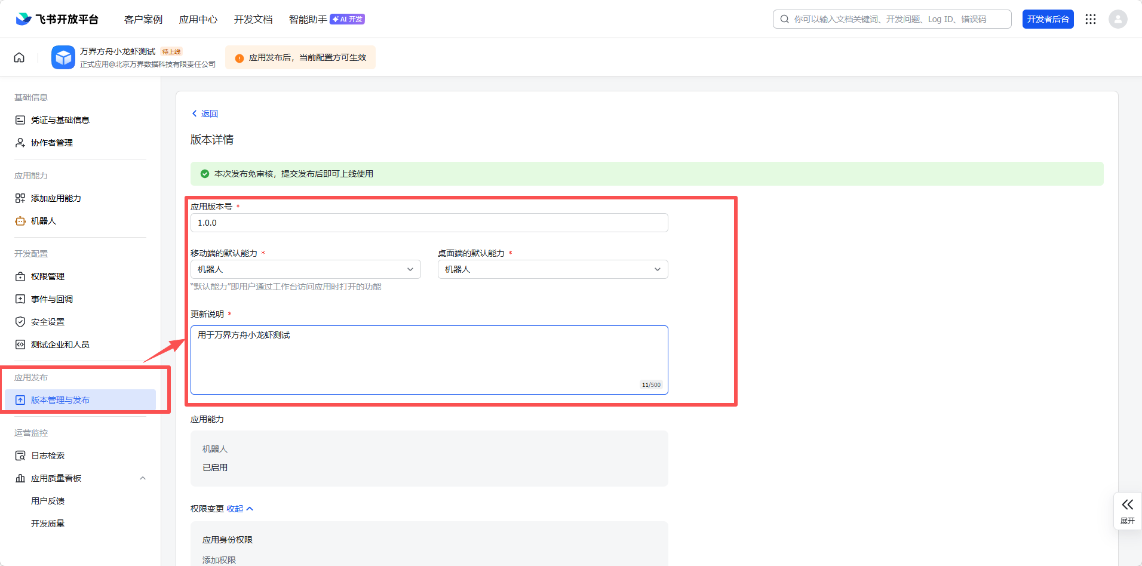Click the 返回 back link
Screen dimensions: 1142x566
205,113
